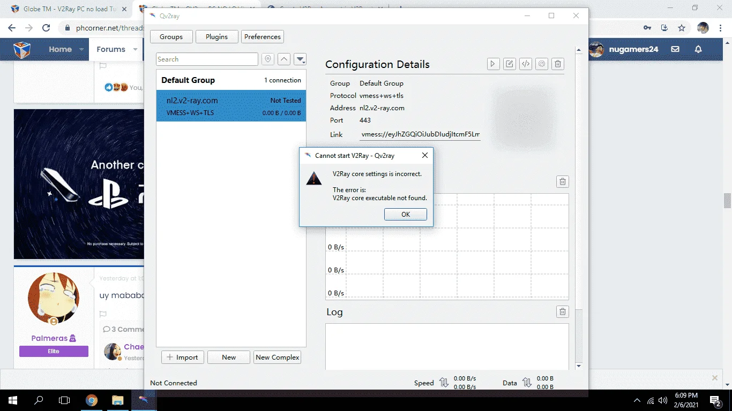The width and height of the screenshot is (732, 411).
Task: Click OK in the V2Ray error dialog
Action: click(406, 214)
